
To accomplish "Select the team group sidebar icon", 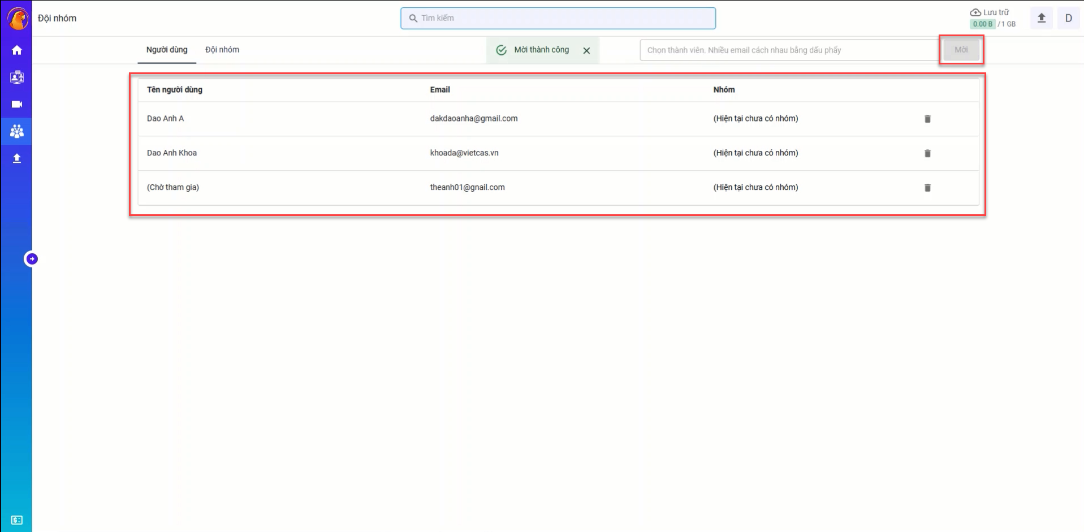I will tap(17, 131).
